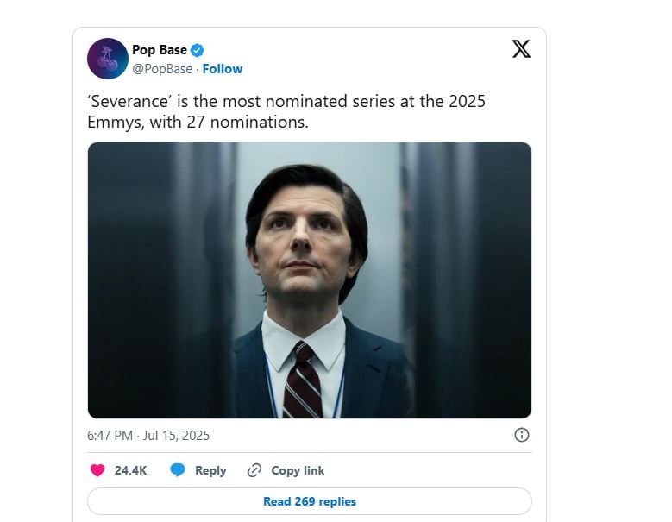Open the tweet info circle icon
Image resolution: width=672 pixels, height=522 pixels.
click(x=521, y=435)
